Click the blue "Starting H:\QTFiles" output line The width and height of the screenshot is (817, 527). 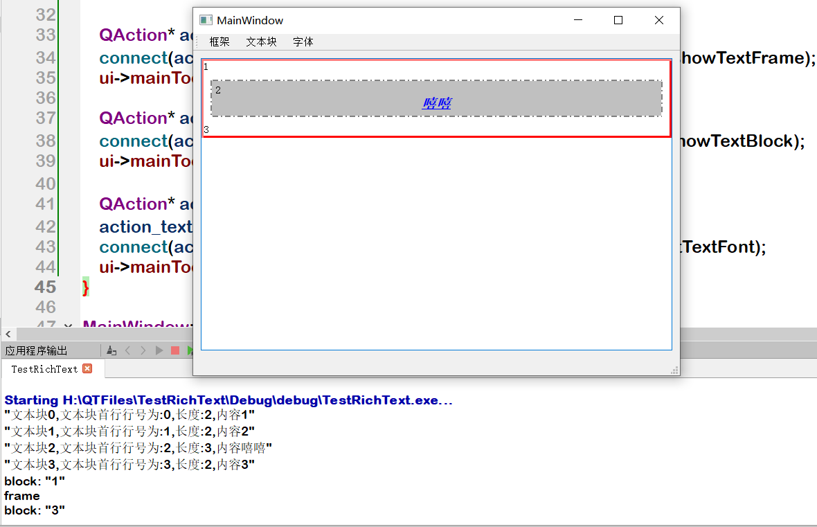click(228, 400)
